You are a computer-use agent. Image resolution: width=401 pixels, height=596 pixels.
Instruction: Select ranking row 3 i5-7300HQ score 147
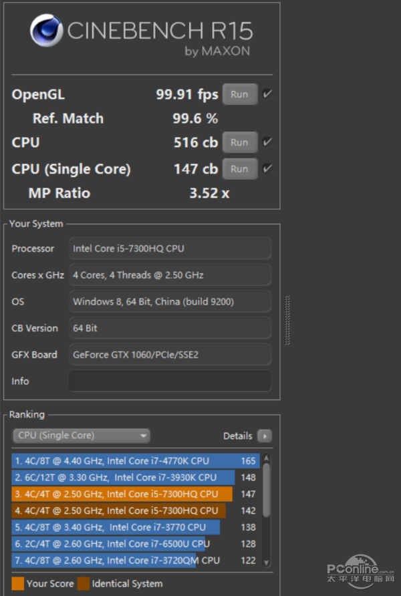point(136,494)
